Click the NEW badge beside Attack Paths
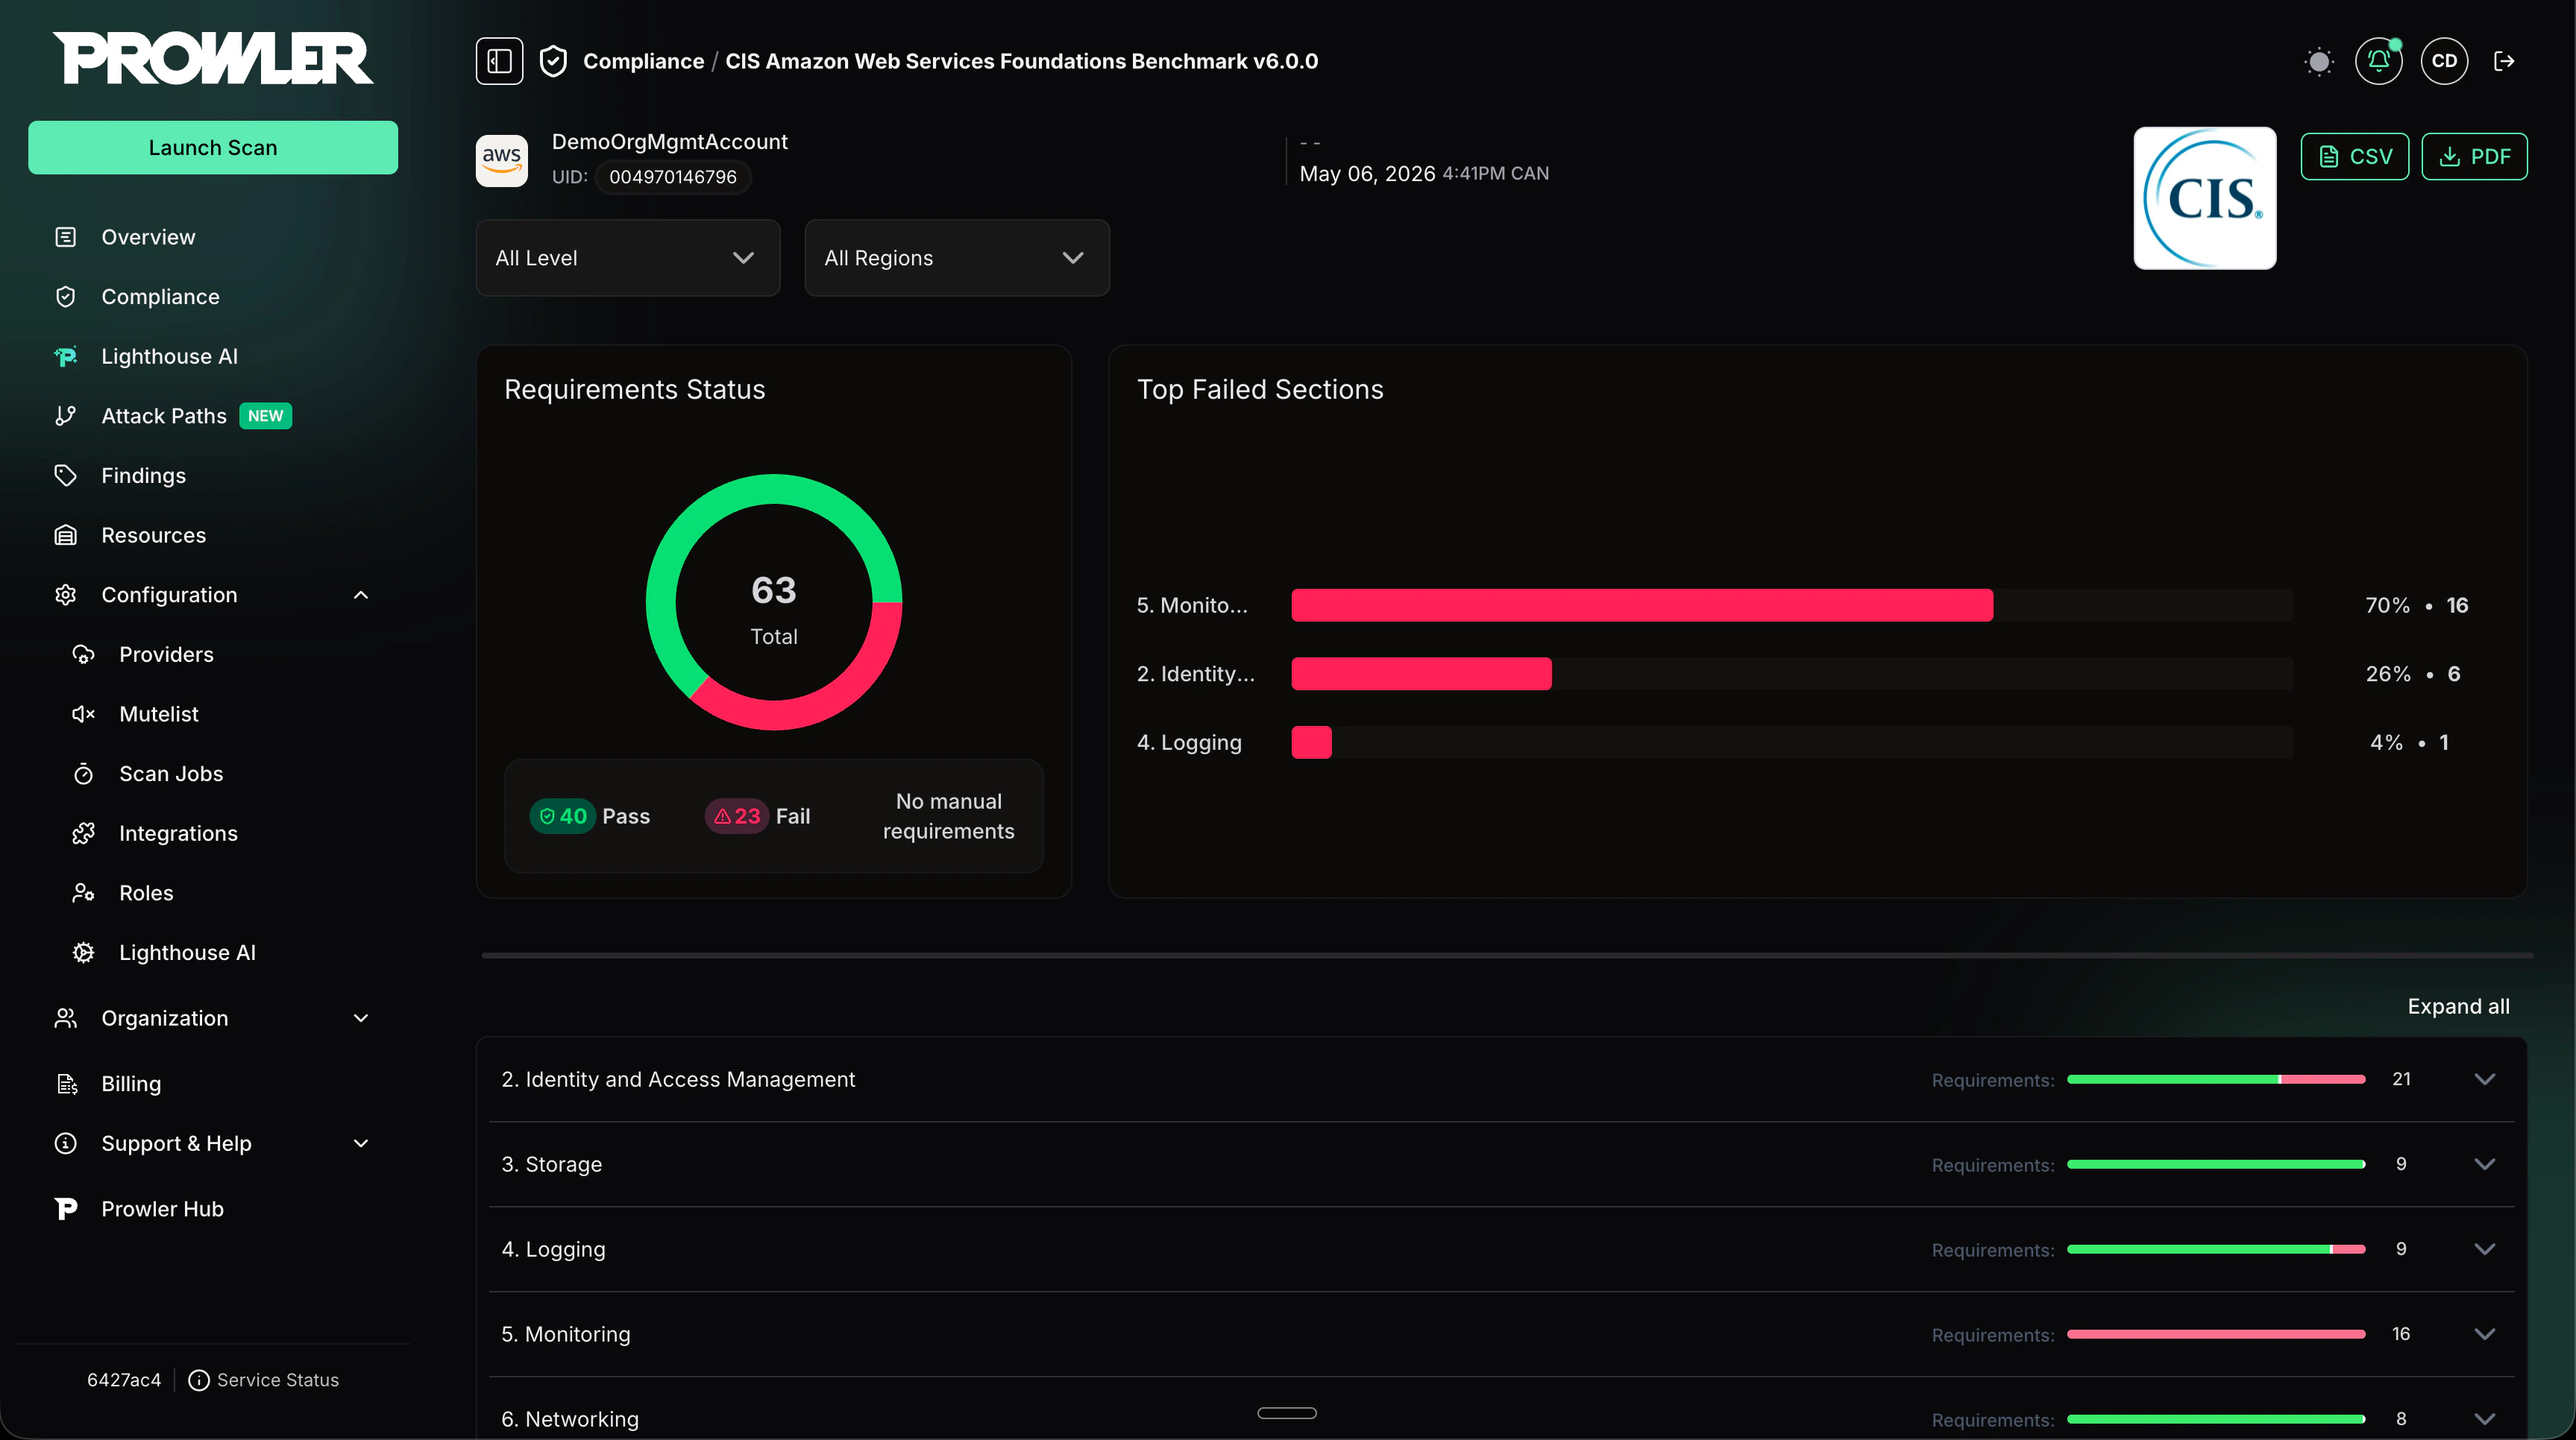This screenshot has height=1440, width=2576. coord(265,416)
